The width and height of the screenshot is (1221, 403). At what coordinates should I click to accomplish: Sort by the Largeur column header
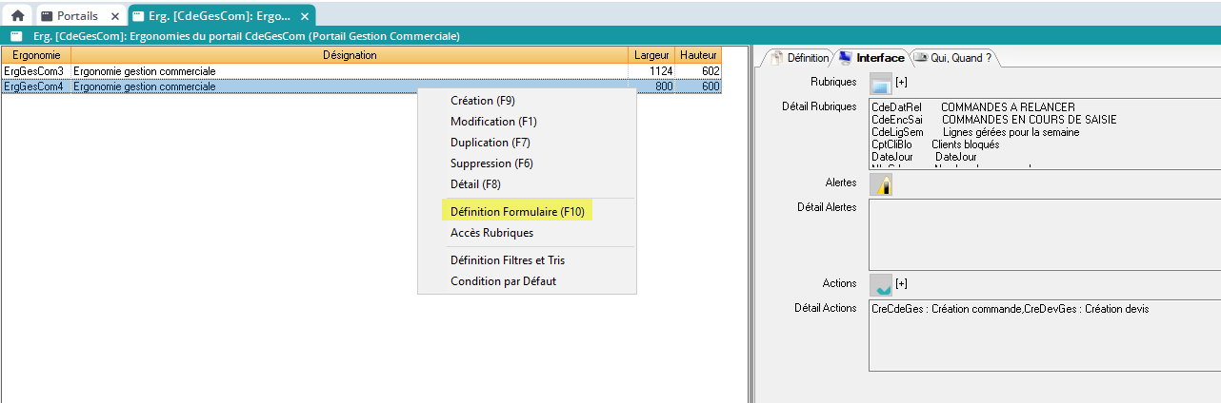(x=651, y=55)
